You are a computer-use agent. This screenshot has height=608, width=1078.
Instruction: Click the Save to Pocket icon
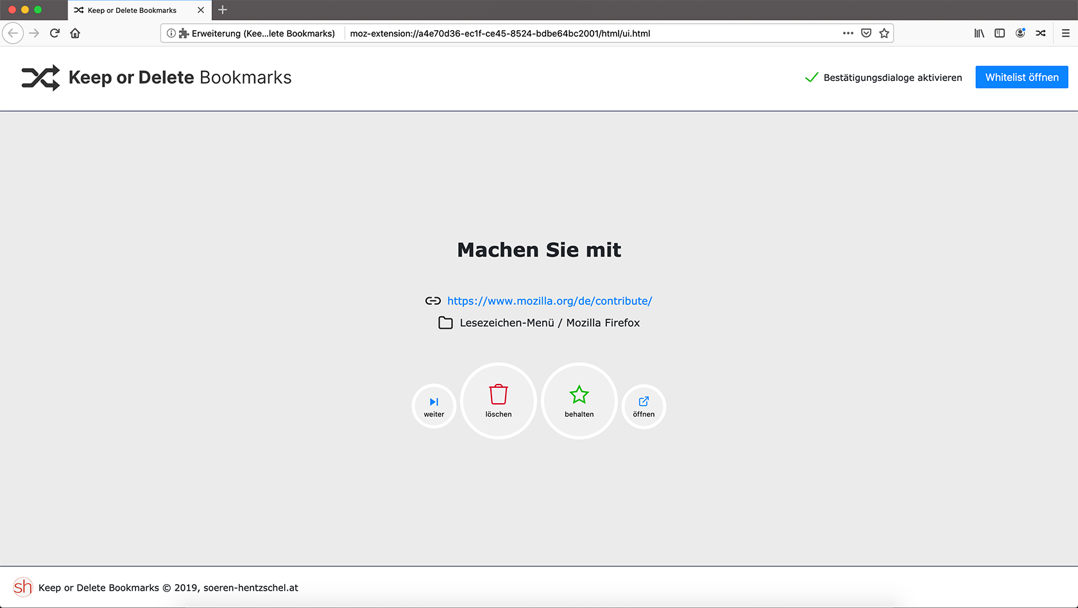tap(866, 33)
